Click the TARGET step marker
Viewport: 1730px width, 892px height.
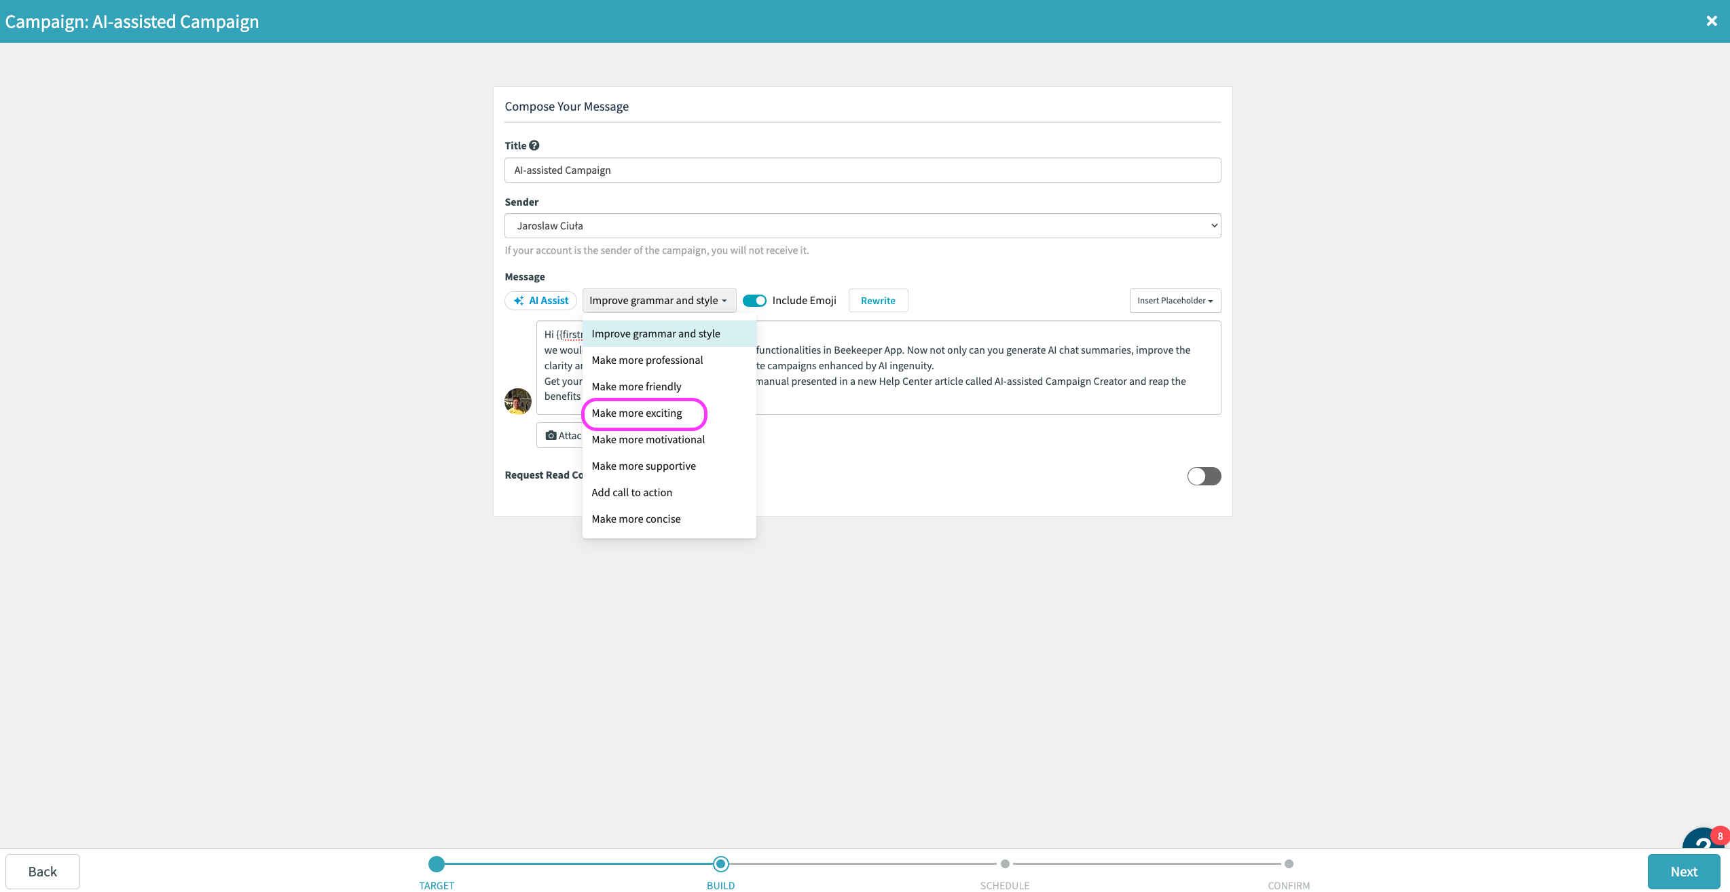tap(437, 864)
